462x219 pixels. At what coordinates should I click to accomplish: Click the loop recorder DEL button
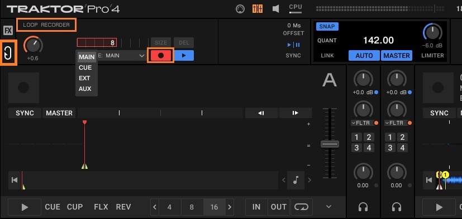(x=184, y=42)
